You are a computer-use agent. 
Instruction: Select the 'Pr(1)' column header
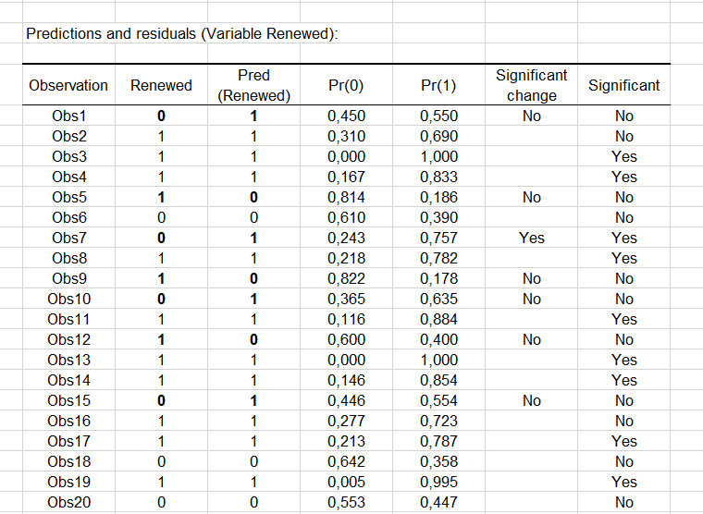coord(439,85)
